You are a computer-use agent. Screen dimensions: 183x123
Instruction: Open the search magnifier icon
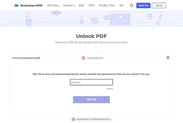tap(132, 5)
